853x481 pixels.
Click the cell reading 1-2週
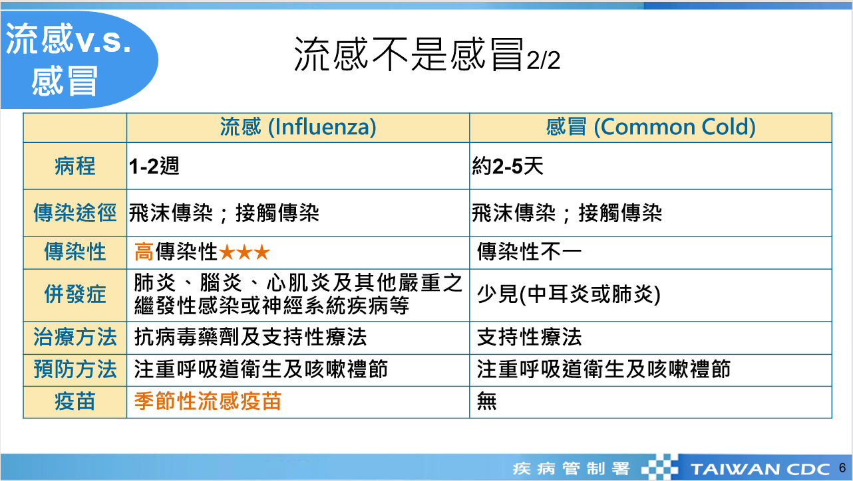(298, 166)
